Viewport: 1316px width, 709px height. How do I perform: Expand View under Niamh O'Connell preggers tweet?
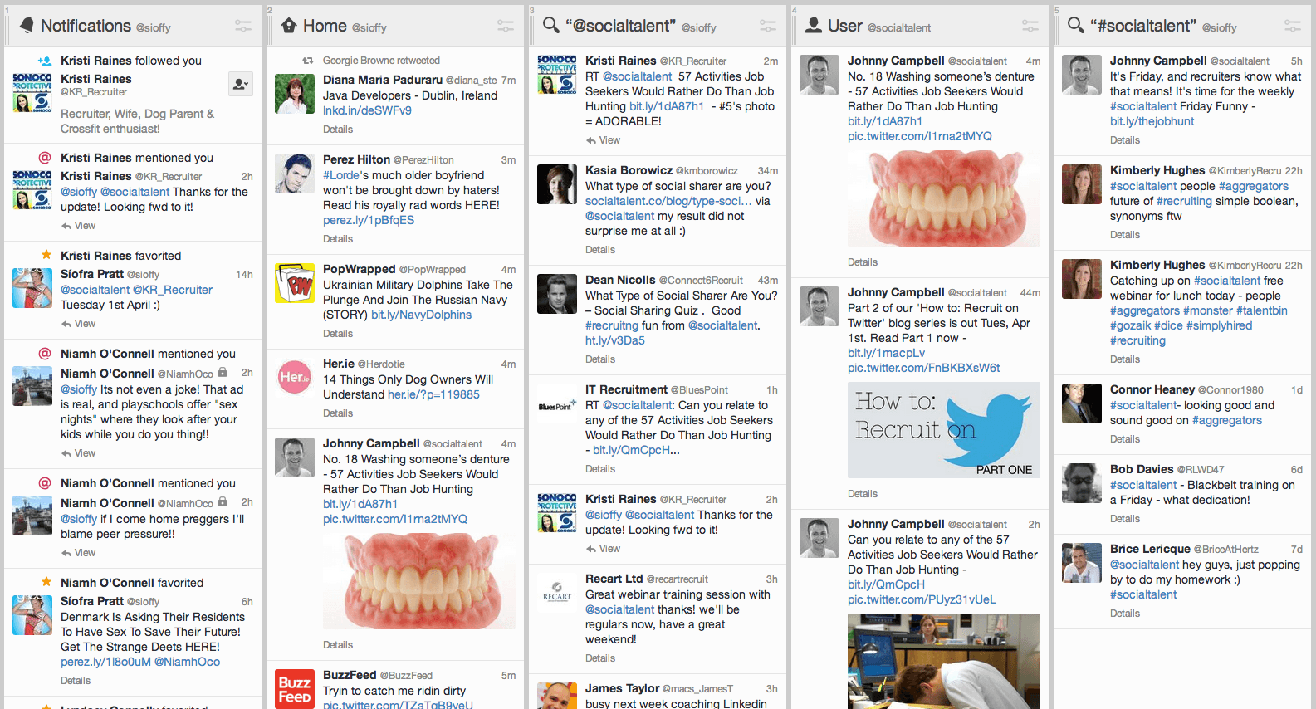(x=79, y=553)
